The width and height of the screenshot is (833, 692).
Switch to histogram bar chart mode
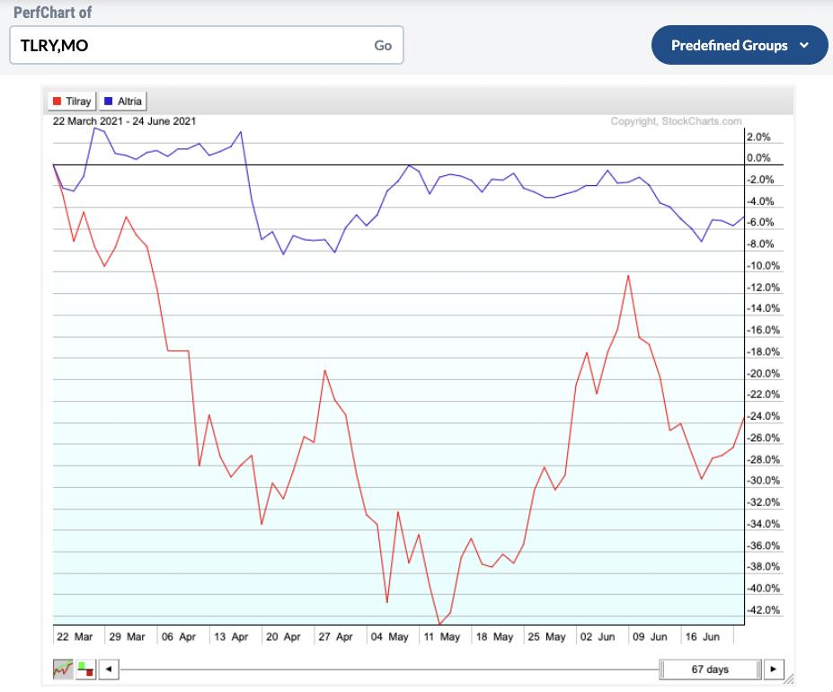click(x=86, y=669)
